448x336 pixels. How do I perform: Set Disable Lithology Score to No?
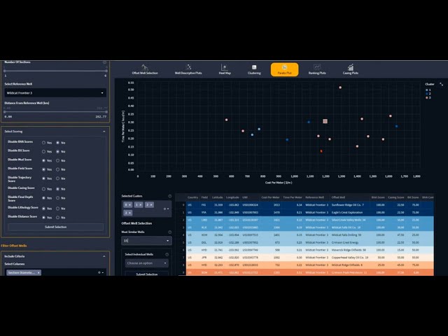pyautogui.click(x=57, y=209)
